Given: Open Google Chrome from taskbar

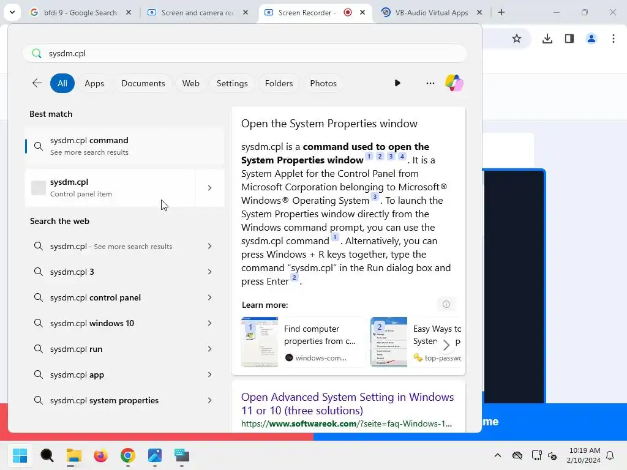Looking at the screenshot, I should tap(127, 455).
